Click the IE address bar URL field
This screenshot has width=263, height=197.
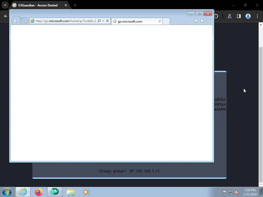[66, 21]
